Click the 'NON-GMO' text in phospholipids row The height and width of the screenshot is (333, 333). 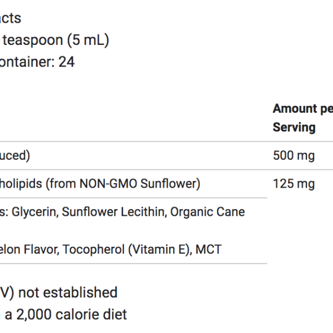pyautogui.click(x=108, y=184)
